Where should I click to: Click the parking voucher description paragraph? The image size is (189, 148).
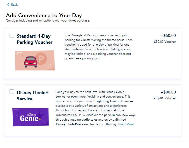[98, 47]
